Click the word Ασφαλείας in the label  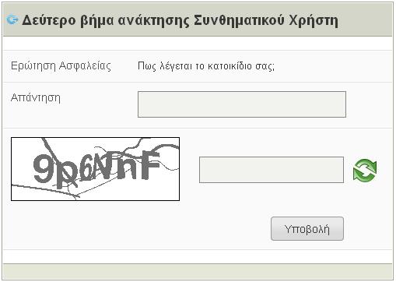(85, 66)
